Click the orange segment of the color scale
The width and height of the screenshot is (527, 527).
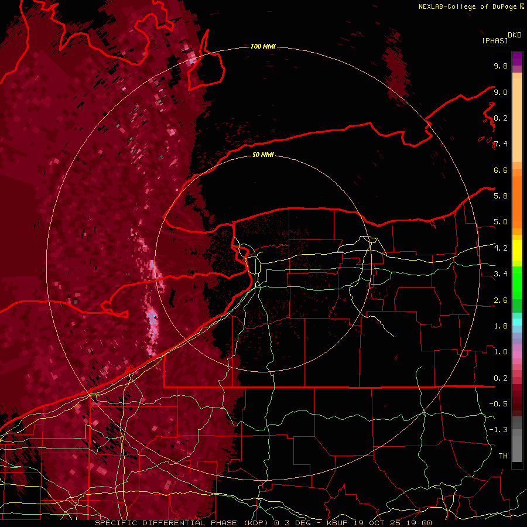pyautogui.click(x=517, y=201)
